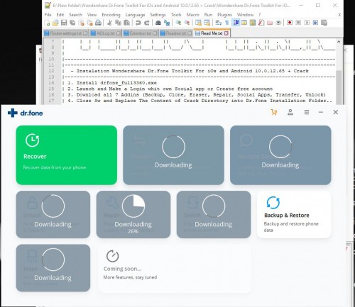Open Find with the binoculars icon
This screenshot has height=307, width=355.
pos(158,23)
